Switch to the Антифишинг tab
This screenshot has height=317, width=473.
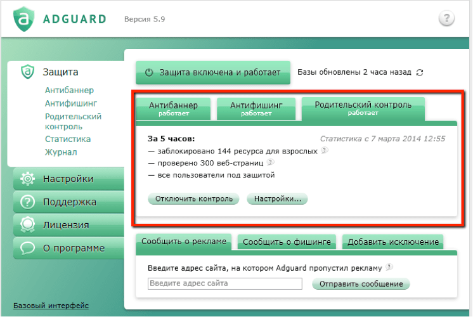point(256,108)
